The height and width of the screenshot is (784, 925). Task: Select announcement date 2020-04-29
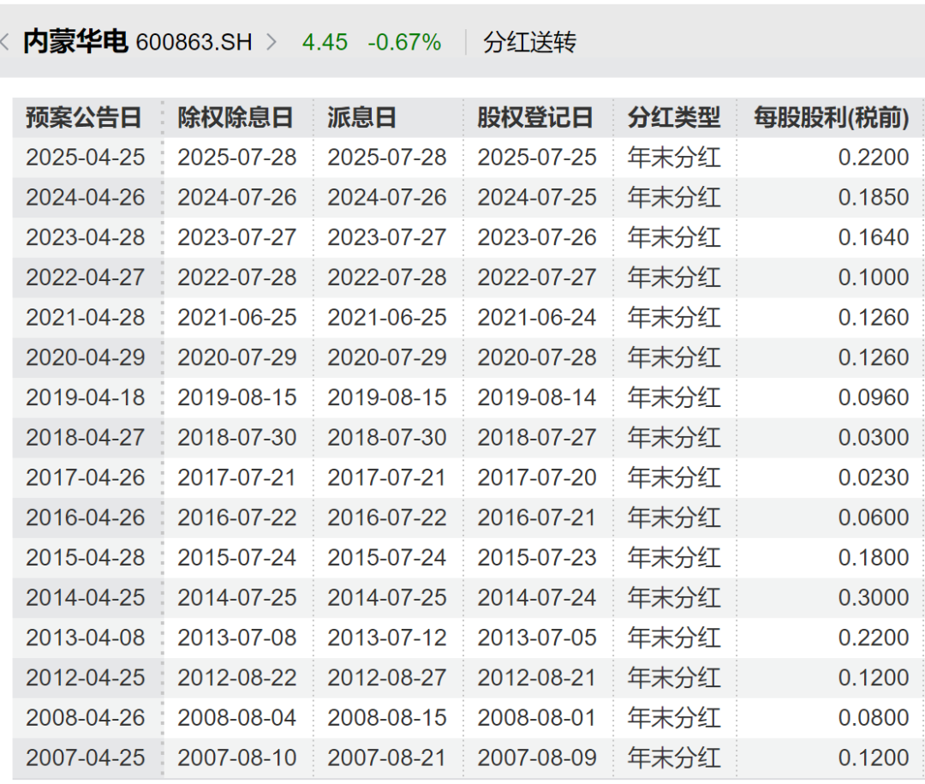(x=86, y=358)
